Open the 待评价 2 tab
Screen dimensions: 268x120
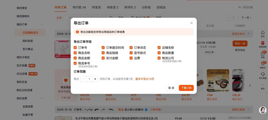pos(130,7)
